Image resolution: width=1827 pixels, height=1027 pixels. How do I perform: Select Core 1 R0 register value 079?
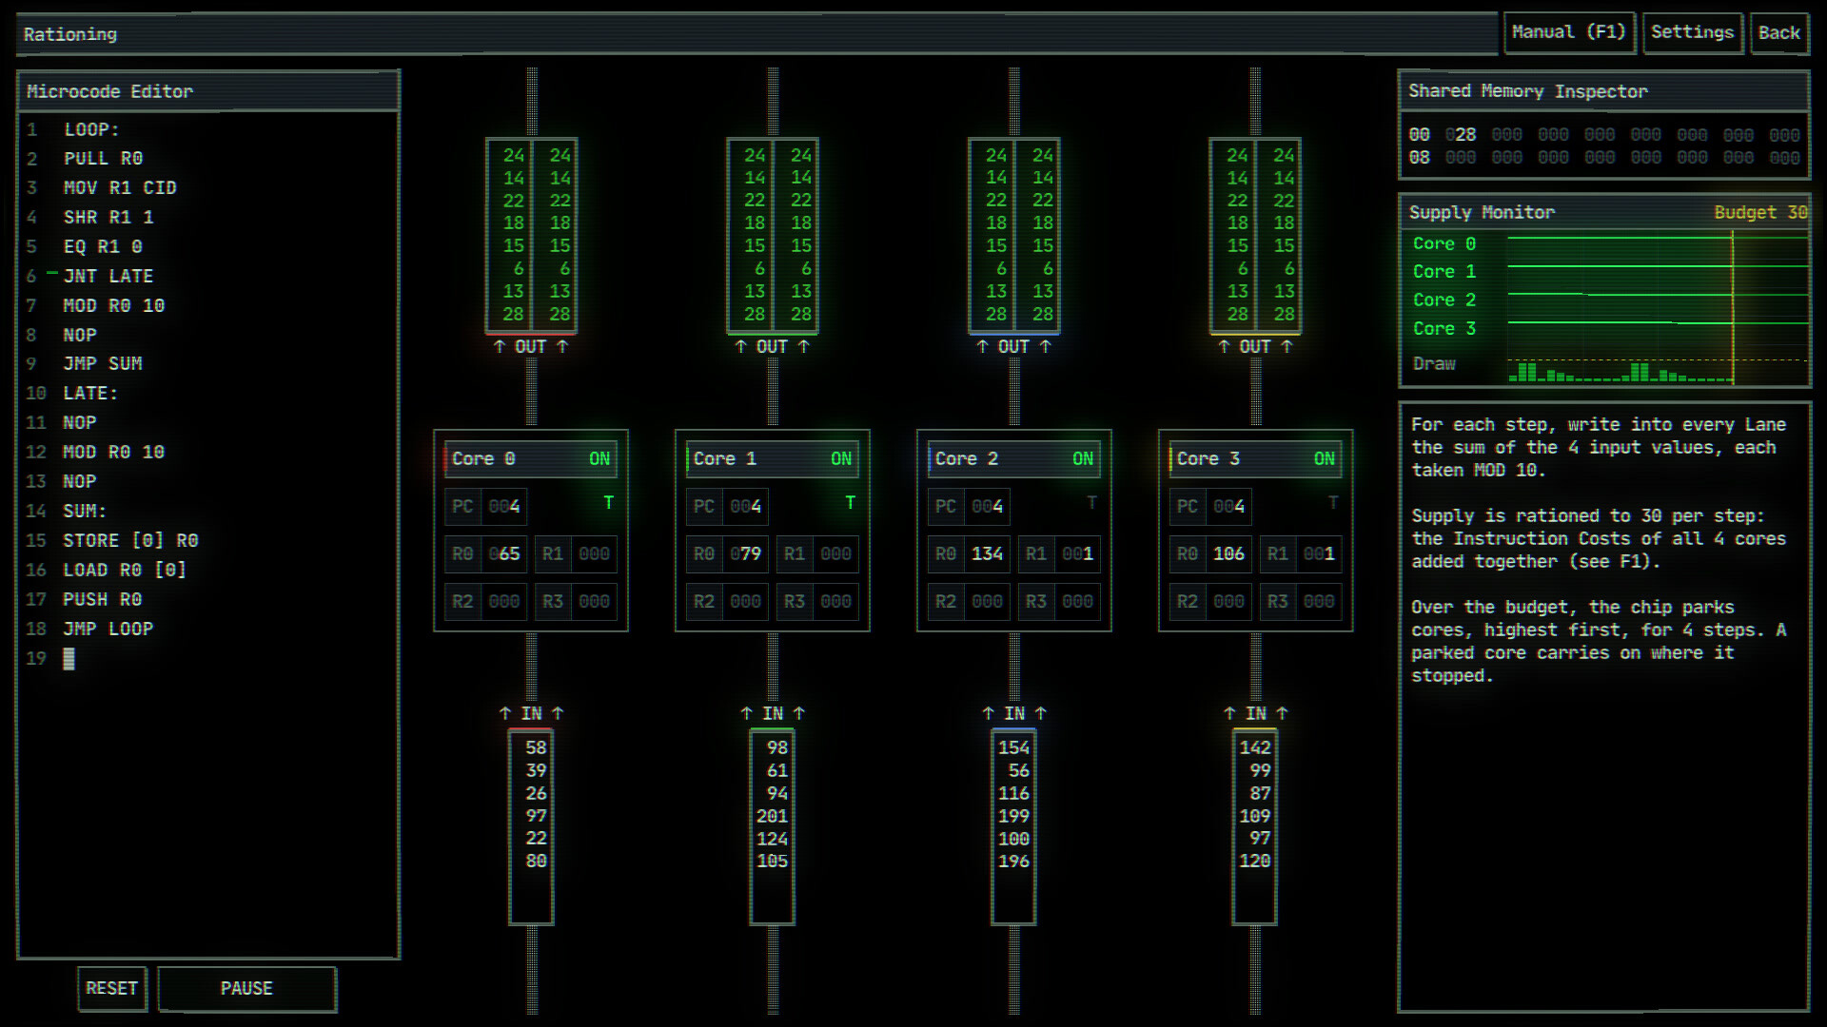coord(746,554)
